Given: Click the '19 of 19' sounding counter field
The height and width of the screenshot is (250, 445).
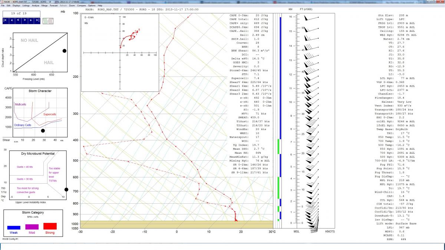Looking at the screenshot, I should [22, 13].
